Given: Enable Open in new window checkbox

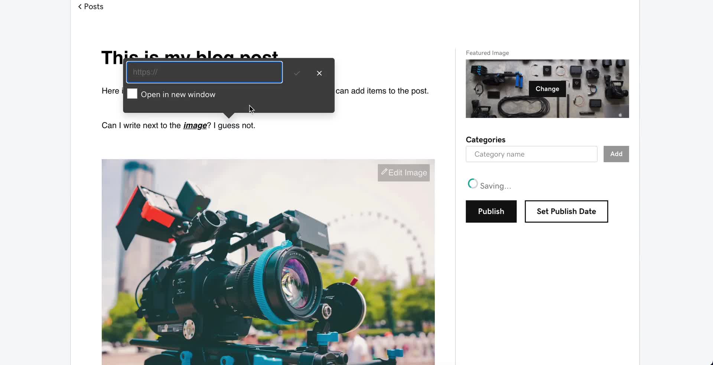Looking at the screenshot, I should point(132,94).
